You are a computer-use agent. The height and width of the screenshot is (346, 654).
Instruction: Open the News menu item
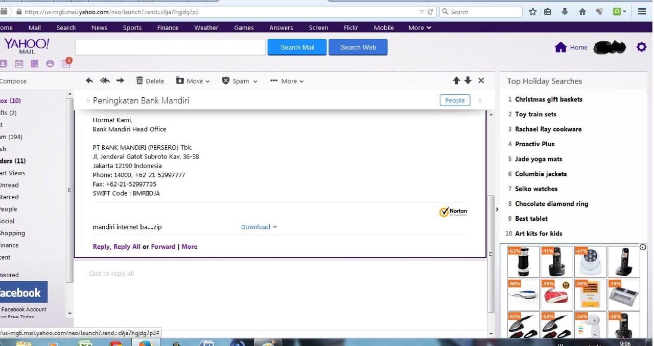99,28
